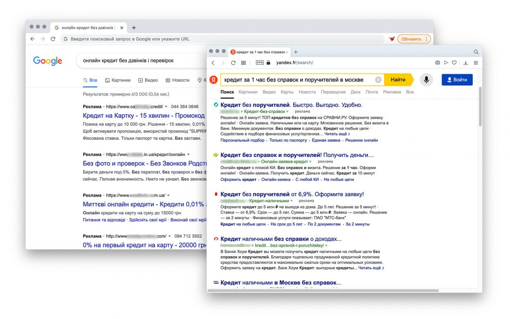The image size is (510, 319).
Task: Click search tabs magnifier in Opera tab bar
Action: click(476, 52)
